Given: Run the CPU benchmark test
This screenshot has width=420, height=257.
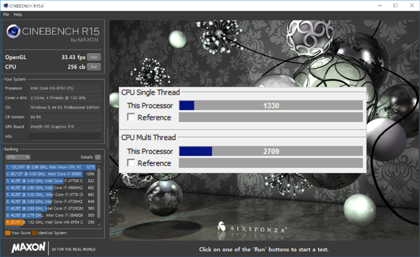Looking at the screenshot, I should tap(94, 67).
